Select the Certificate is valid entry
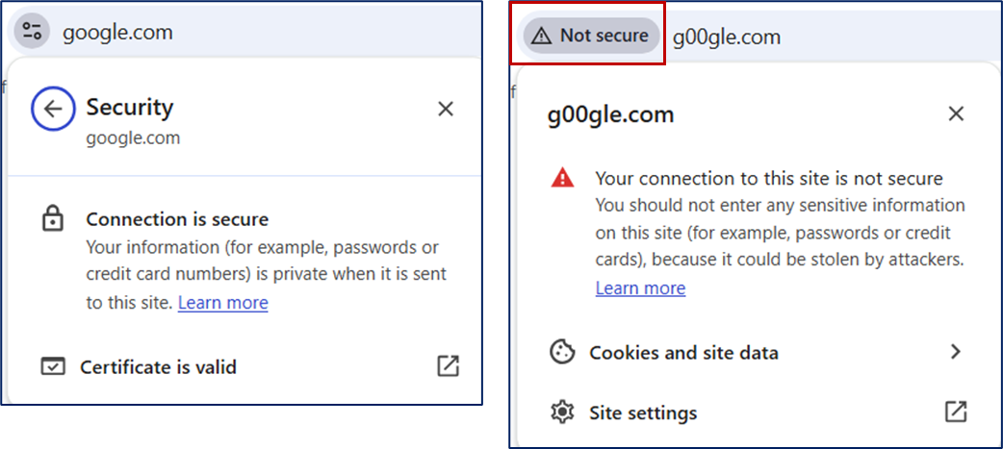Image resolution: width=1003 pixels, height=449 pixels. point(158,366)
